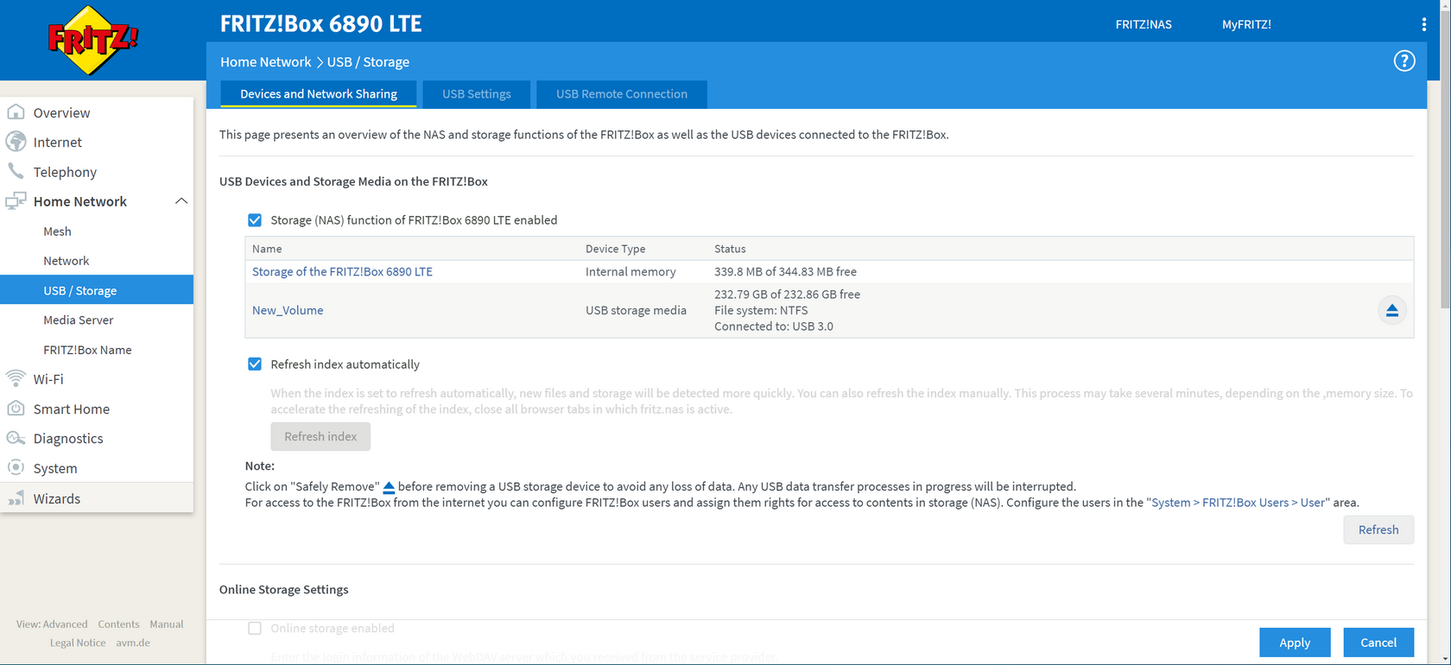The height and width of the screenshot is (665, 1451).
Task: Switch to USB Settings tab
Action: [x=477, y=94]
